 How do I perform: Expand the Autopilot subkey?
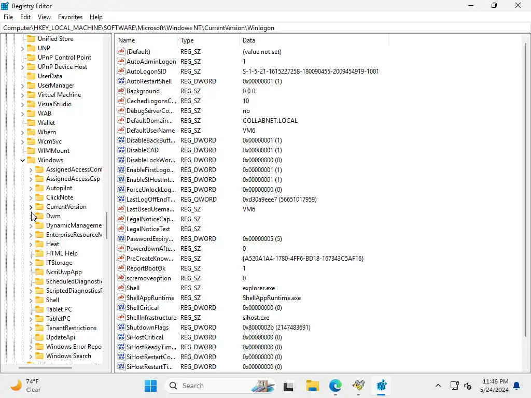(x=31, y=188)
